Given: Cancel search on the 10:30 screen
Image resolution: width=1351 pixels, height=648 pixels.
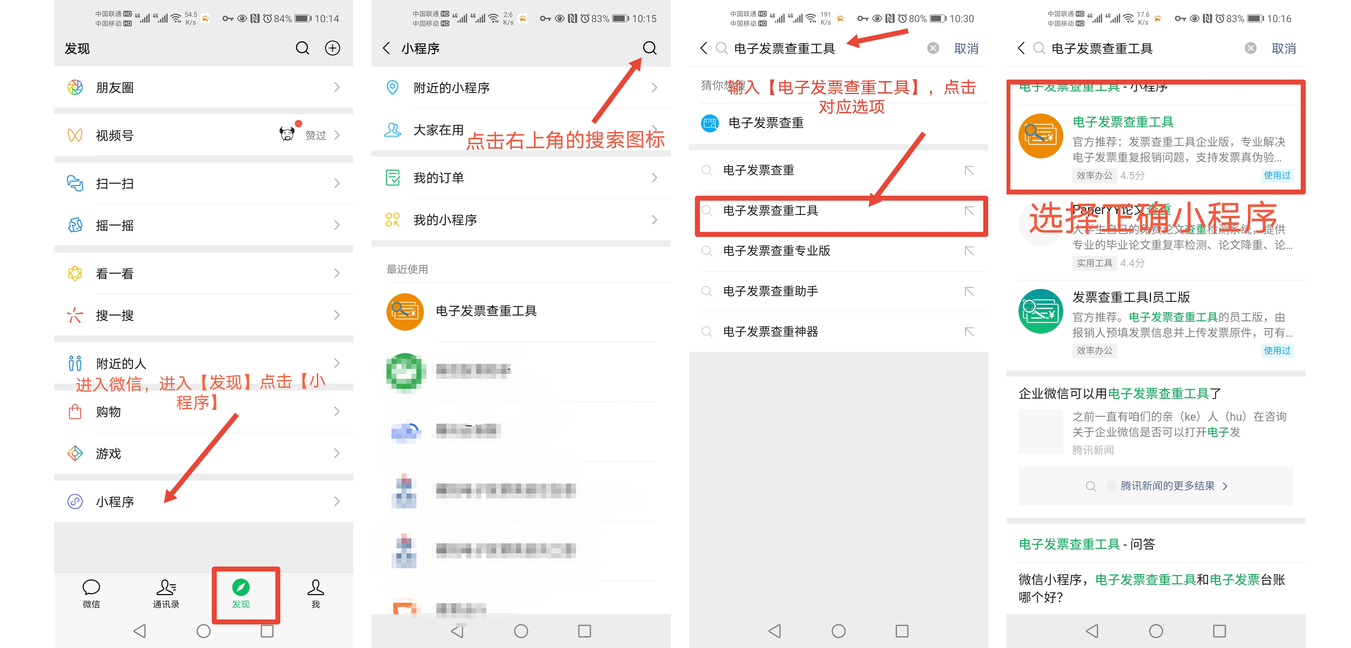Looking at the screenshot, I should click(966, 48).
